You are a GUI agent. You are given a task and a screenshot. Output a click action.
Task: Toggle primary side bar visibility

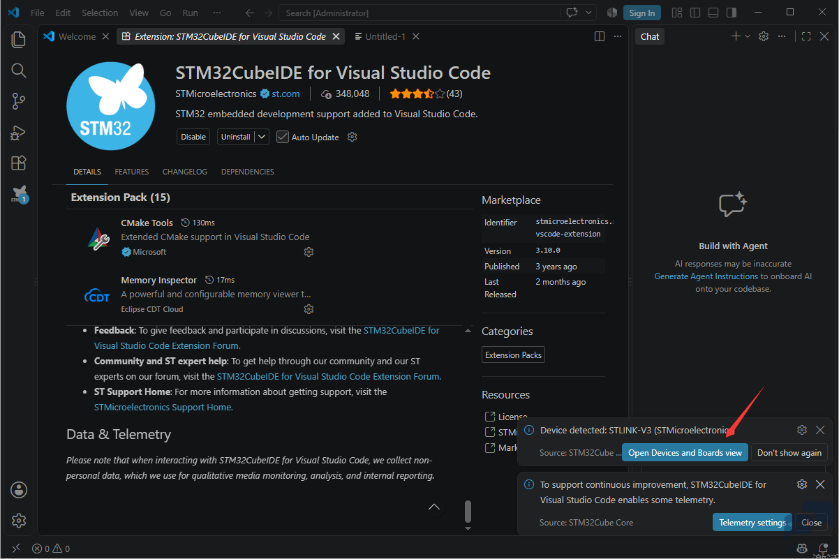pos(695,13)
